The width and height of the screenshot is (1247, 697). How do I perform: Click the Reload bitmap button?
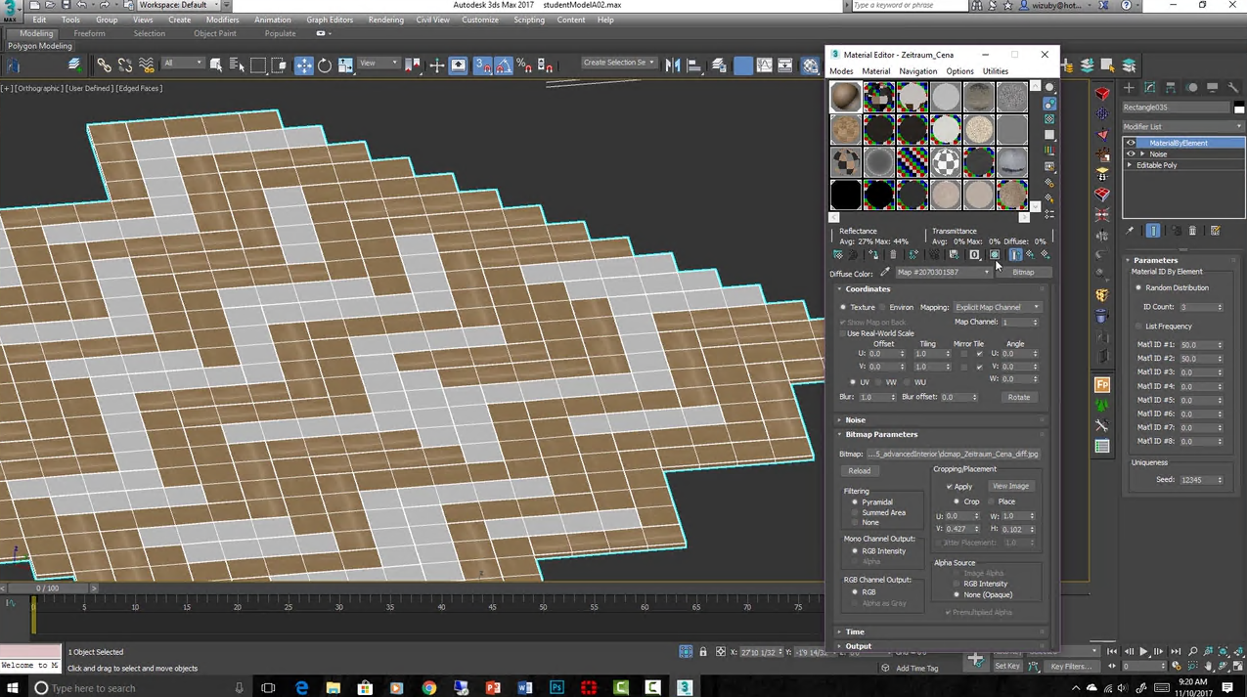tap(859, 471)
